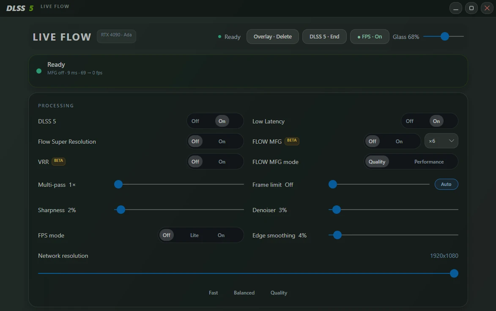The height and width of the screenshot is (311, 496).
Task: Click the BETA badge beside VRR
Action: click(x=58, y=161)
